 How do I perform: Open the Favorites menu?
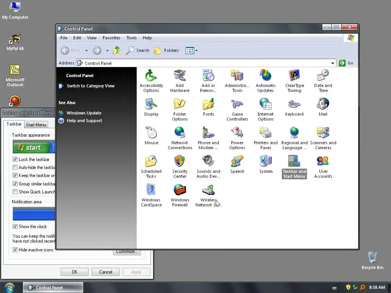(x=111, y=38)
